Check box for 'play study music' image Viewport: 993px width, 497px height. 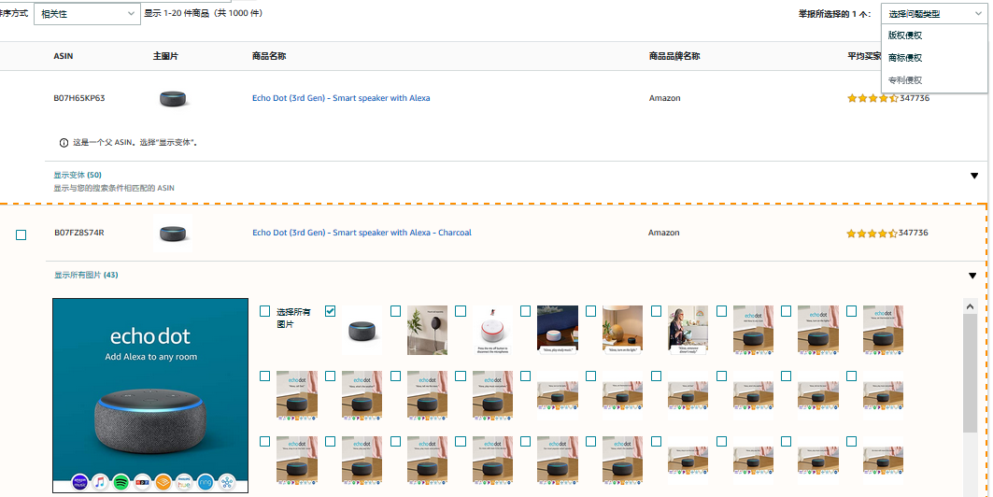pos(525,311)
